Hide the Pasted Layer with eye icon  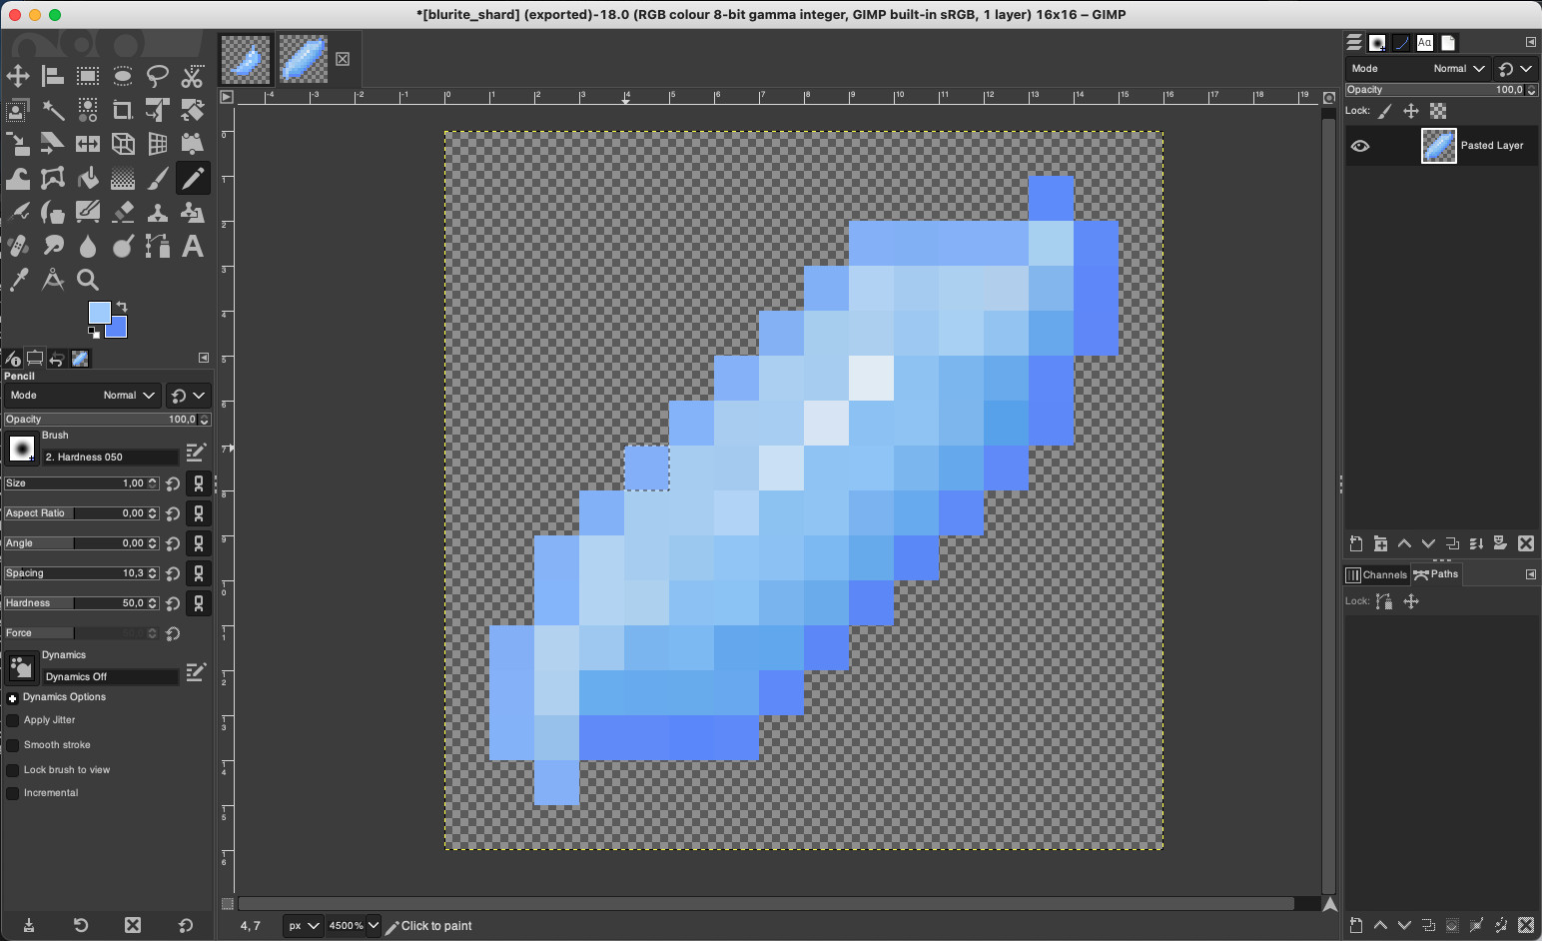[x=1360, y=146]
